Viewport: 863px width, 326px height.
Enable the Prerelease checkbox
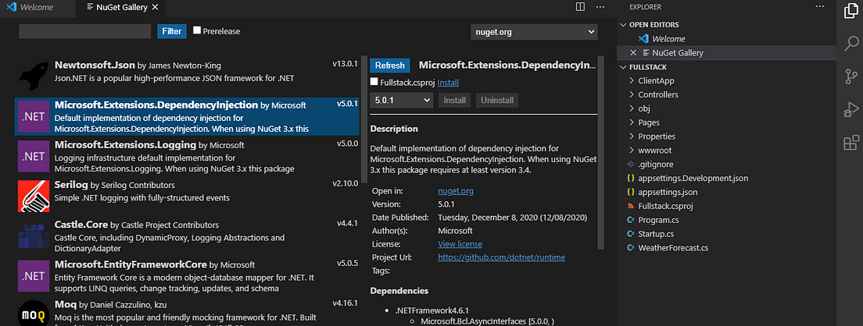197,30
